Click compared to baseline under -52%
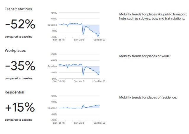This screenshot has width=189, height=134. tap(18, 37)
